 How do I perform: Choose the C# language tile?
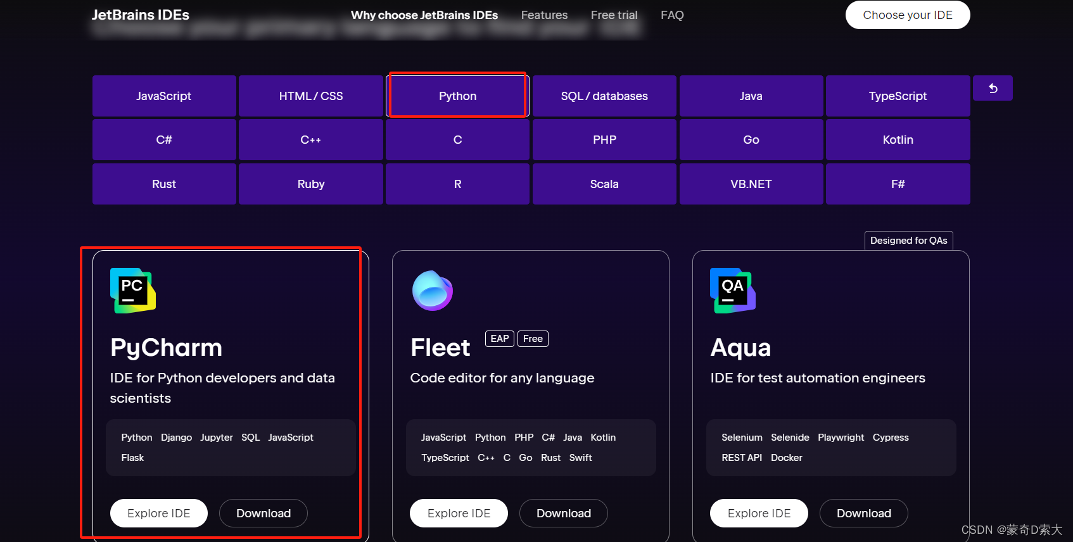pyautogui.click(x=164, y=140)
